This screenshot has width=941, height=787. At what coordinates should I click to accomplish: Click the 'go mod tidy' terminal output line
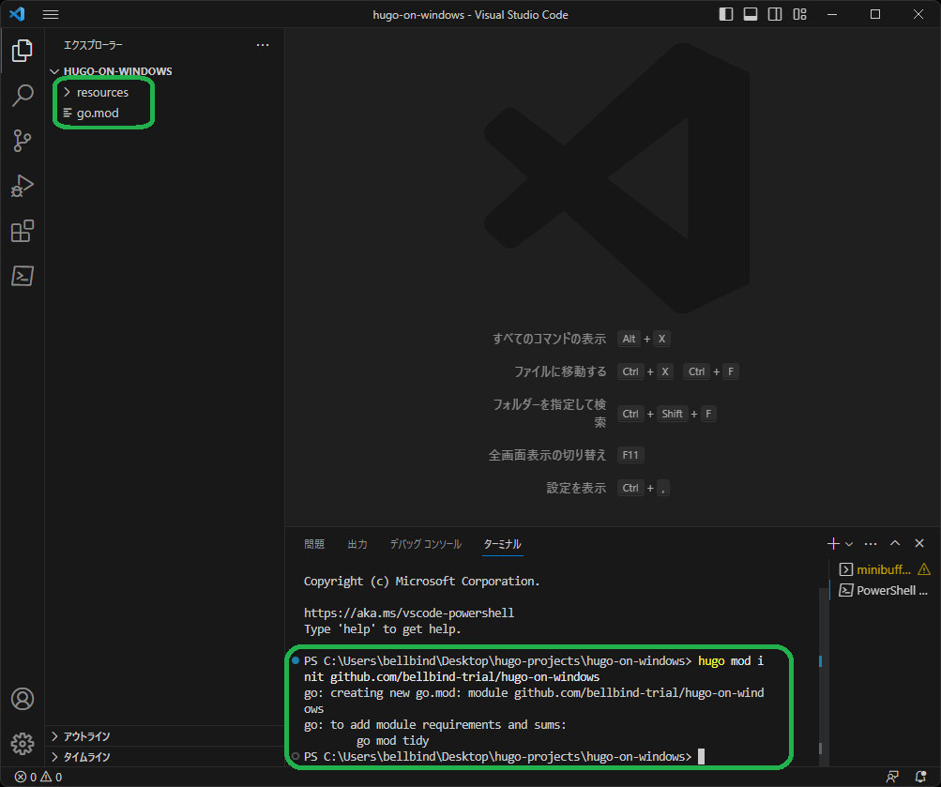pos(392,741)
